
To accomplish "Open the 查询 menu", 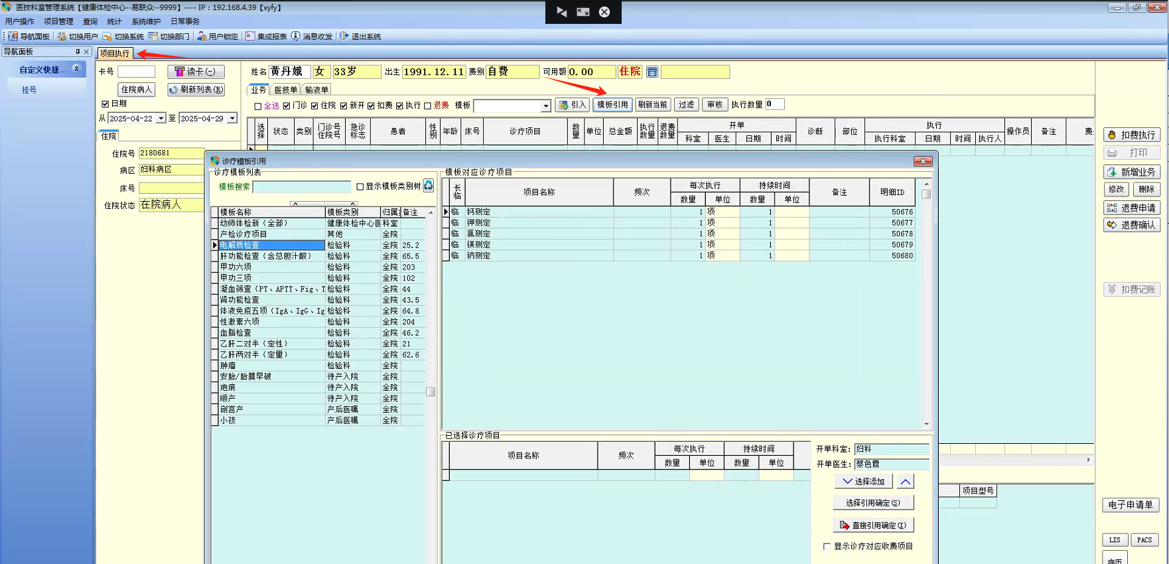I will (90, 22).
